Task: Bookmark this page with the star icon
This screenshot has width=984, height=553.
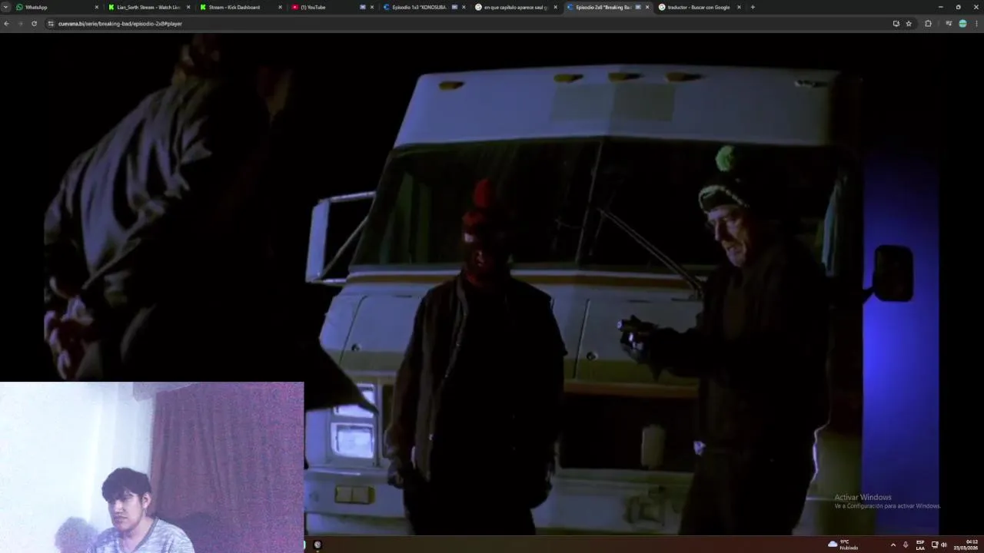Action: coord(909,24)
